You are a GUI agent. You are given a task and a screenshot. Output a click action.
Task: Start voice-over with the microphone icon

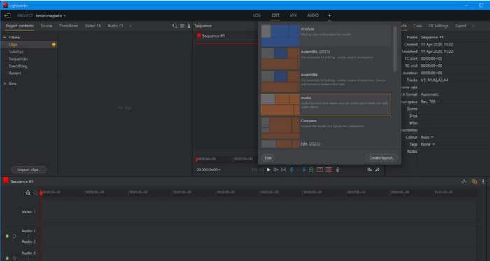[337, 169]
